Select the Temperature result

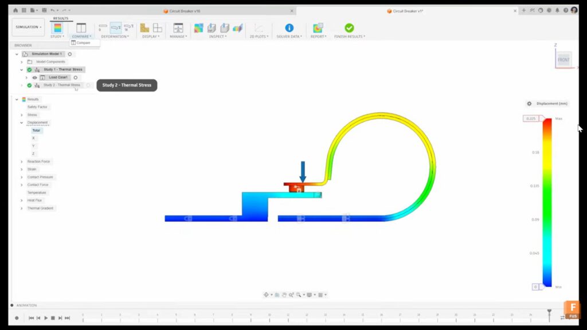click(37, 192)
